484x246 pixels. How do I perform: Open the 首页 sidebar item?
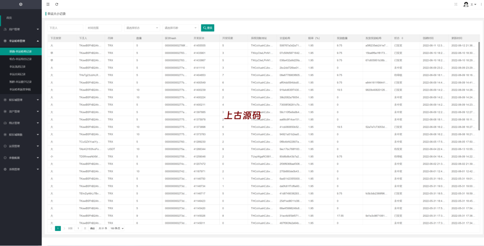21,18
